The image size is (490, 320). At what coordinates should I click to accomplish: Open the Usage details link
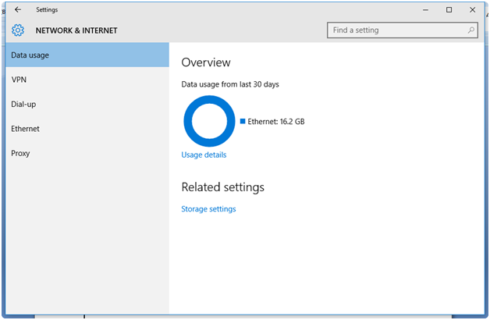coord(204,155)
